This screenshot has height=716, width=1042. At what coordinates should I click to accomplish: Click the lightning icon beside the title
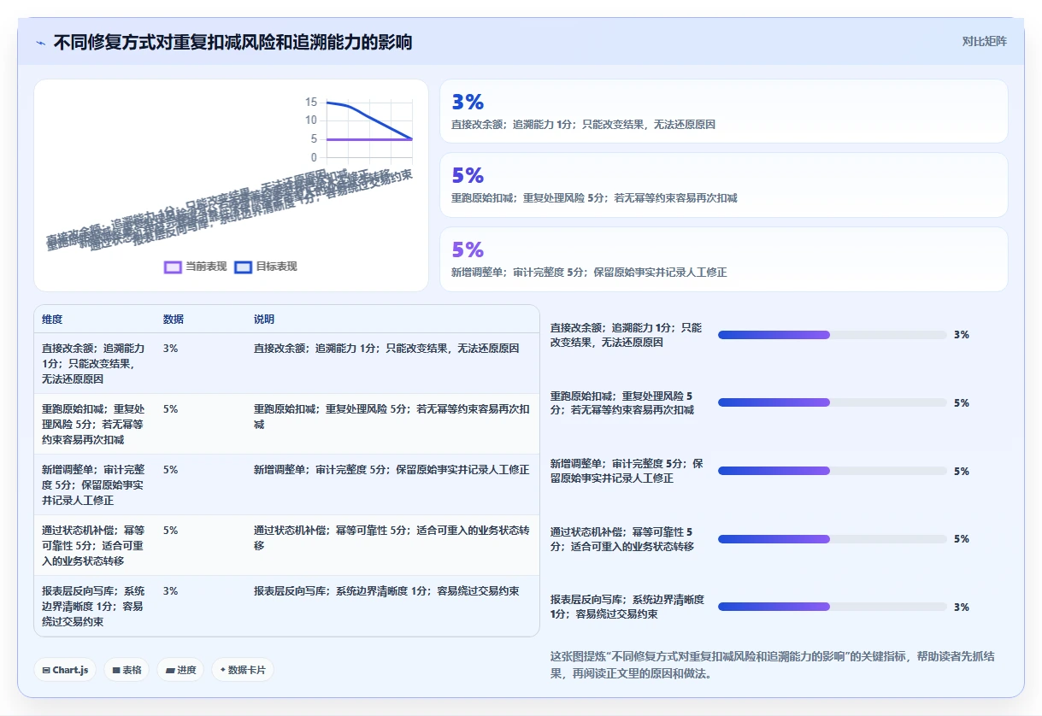[41, 42]
